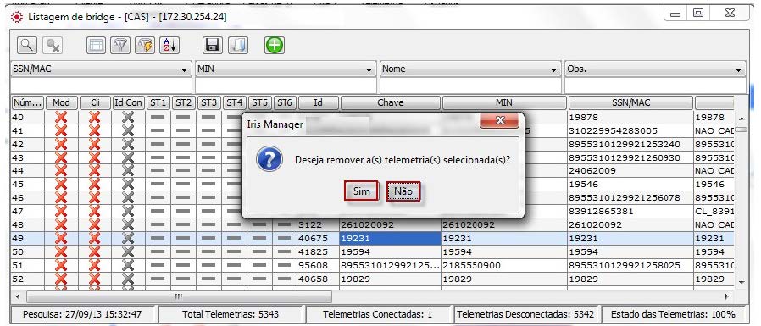Open the table columns grid icon

97,45
